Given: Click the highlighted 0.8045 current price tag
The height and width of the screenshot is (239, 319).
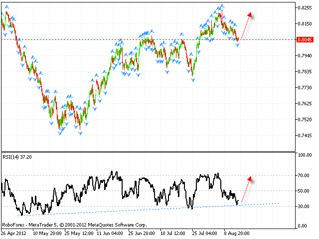Looking at the screenshot, I should pos(305,39).
